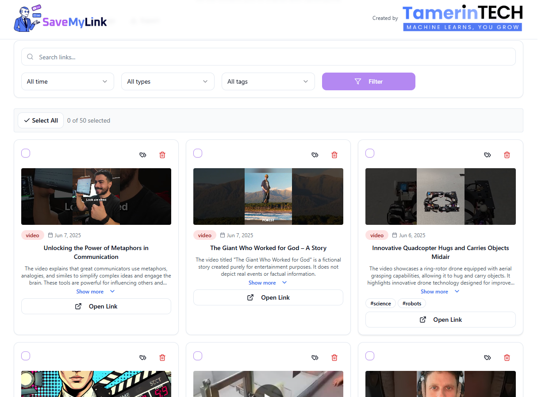Open the All tags dropdown
The width and height of the screenshot is (549, 397).
(x=268, y=81)
